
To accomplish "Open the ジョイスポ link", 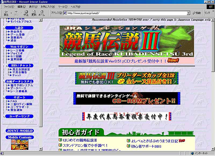I will point(16,53).
